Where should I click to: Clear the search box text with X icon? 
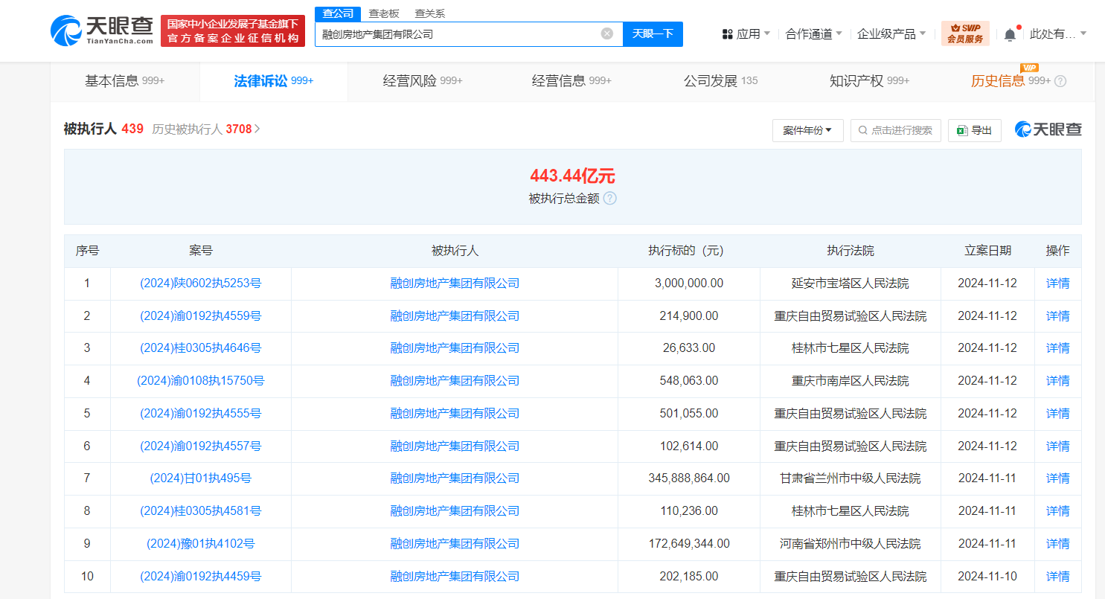click(x=607, y=33)
